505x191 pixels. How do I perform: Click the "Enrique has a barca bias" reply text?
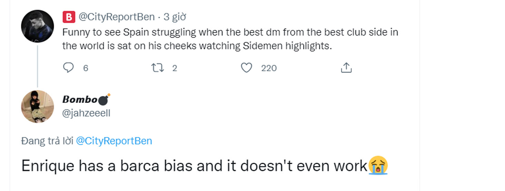194,166
